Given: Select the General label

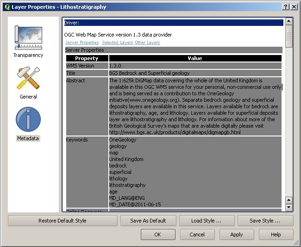Looking at the screenshot, I should [28, 97].
